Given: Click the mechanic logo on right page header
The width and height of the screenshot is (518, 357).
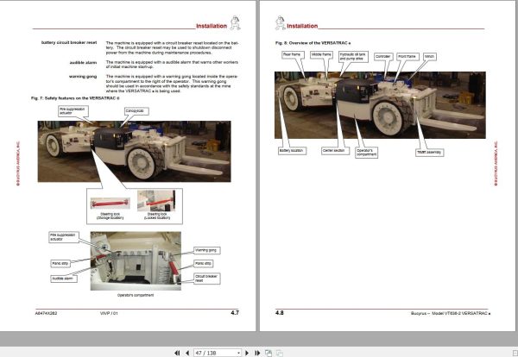Looking at the screenshot, I should pos(280,22).
